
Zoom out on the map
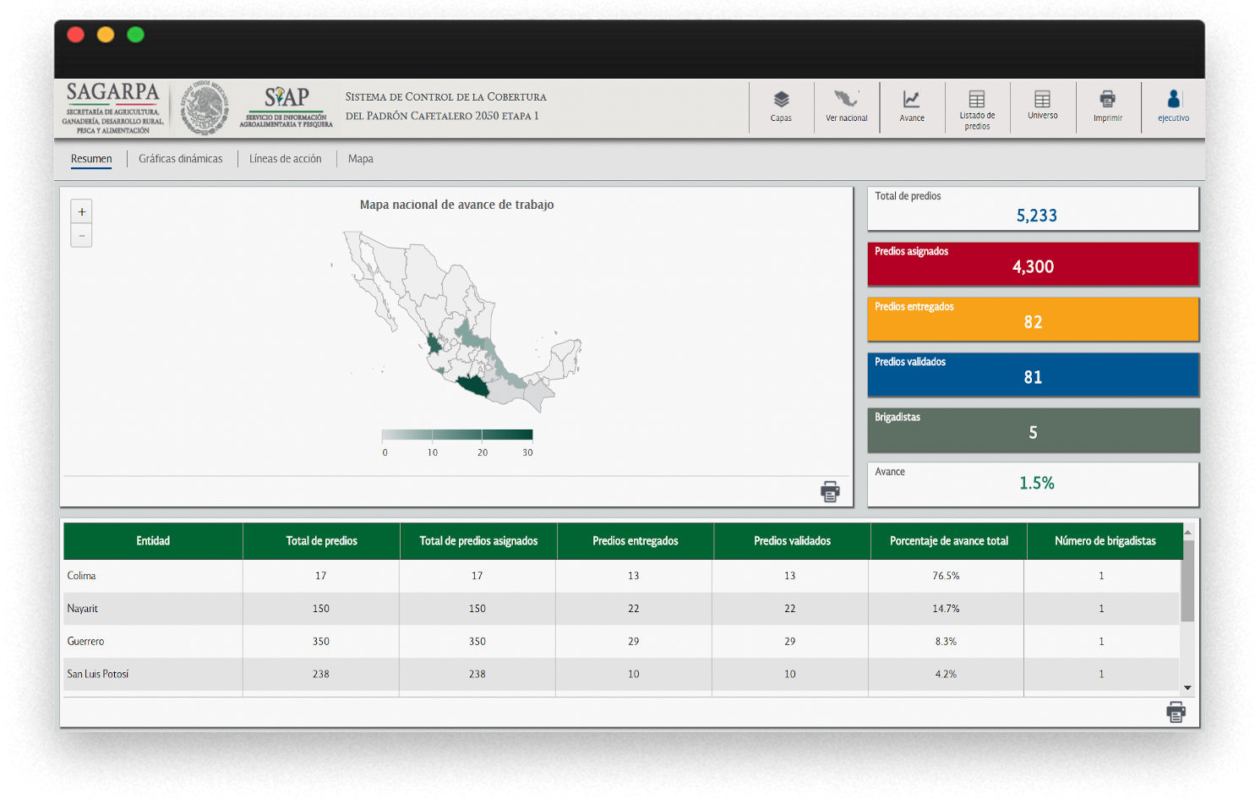[82, 236]
